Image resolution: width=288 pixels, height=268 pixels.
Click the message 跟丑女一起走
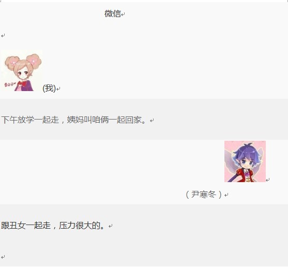(26, 226)
